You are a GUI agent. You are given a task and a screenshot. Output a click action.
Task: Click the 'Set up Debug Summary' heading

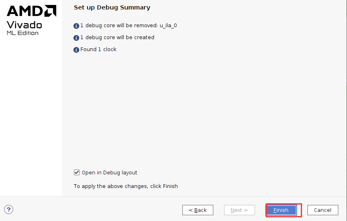click(112, 7)
